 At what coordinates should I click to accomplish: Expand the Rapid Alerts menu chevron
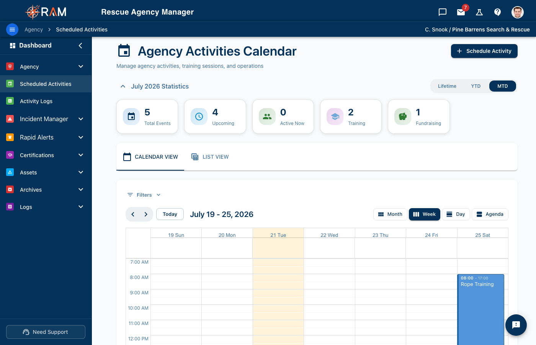tap(81, 137)
